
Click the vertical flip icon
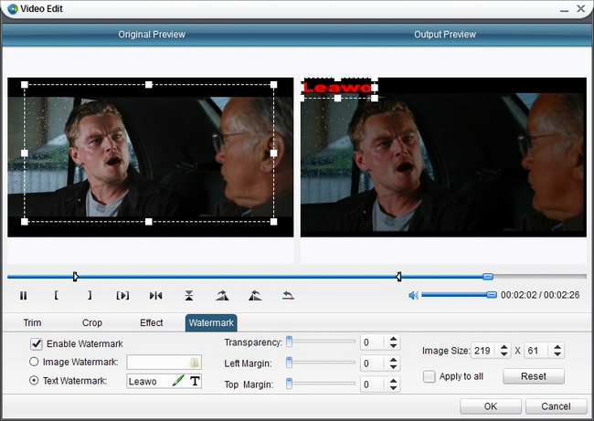[x=189, y=295]
